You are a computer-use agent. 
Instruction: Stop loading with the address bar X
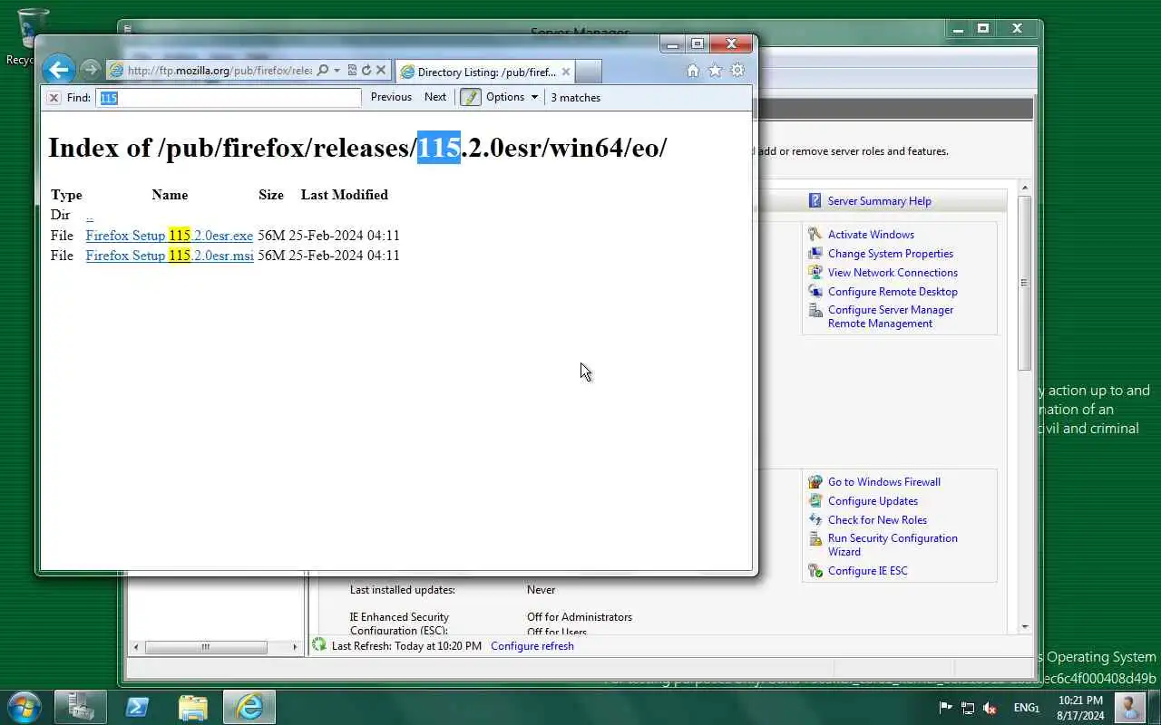click(x=381, y=70)
